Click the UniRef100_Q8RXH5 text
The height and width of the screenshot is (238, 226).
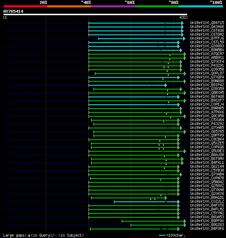[x=207, y=93]
